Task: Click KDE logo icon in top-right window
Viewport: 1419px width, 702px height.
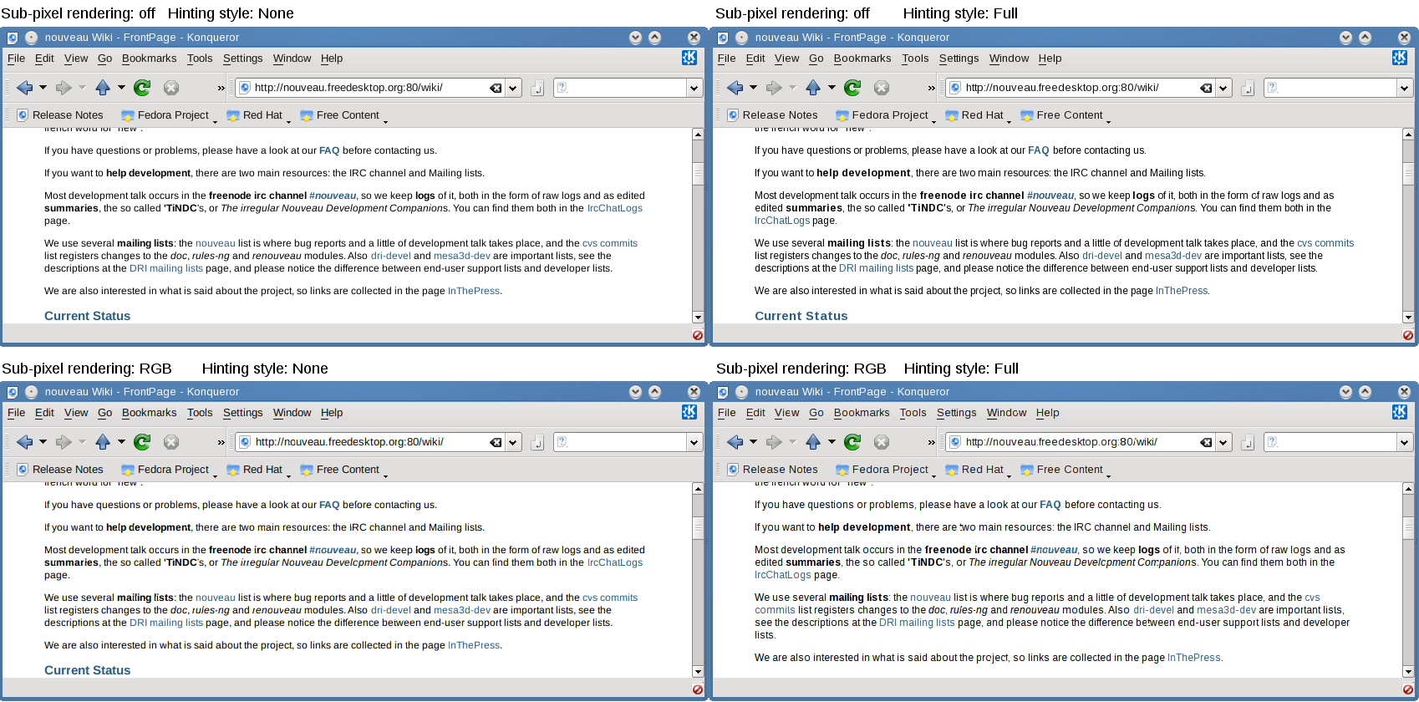Action: click(x=1399, y=58)
